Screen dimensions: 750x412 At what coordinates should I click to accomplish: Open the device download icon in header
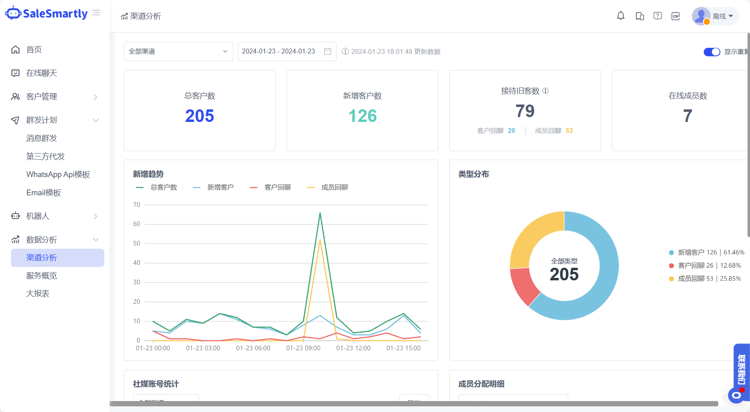pos(640,16)
